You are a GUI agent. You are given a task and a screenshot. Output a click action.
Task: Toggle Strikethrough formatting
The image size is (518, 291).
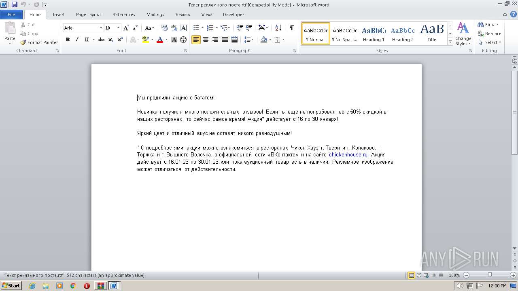[101, 40]
